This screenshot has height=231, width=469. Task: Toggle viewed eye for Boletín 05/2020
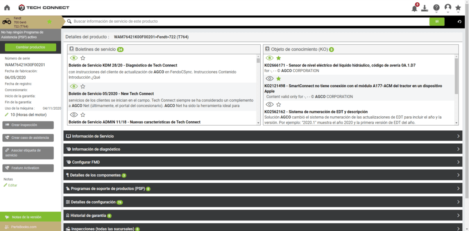74,86
